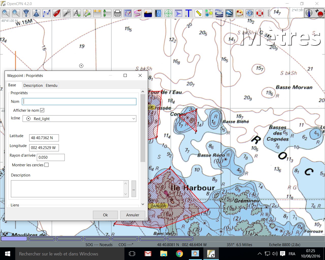Click the GE2KAP plugin icon
This screenshot has height=260, width=325.
coord(219,13)
